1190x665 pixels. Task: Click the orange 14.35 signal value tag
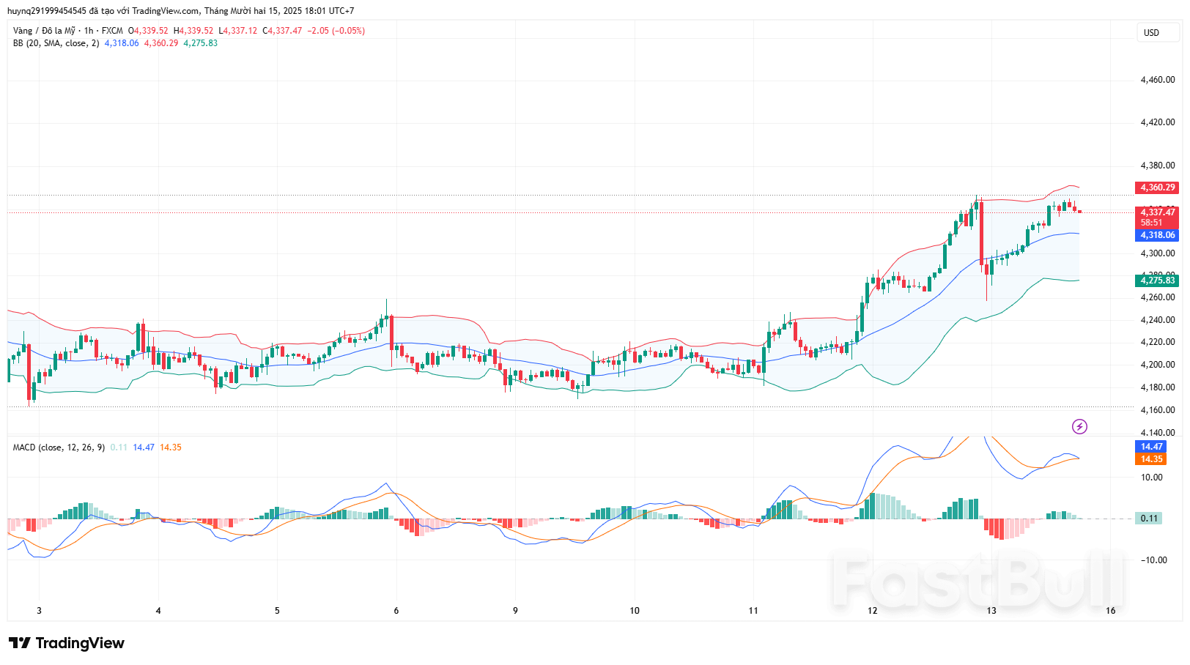point(1151,459)
